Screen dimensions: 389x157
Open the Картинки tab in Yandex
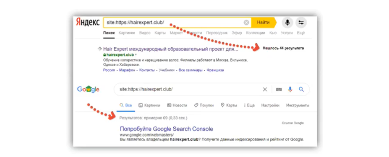click(x=127, y=33)
